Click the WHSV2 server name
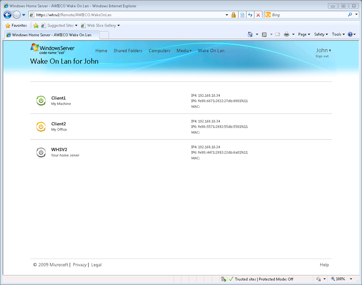The height and width of the screenshot is (285, 362). (x=59, y=150)
